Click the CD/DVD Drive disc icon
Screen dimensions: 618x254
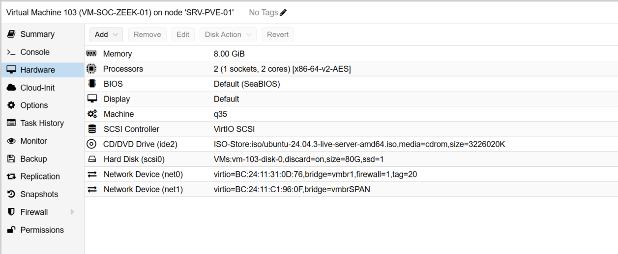[91, 144]
